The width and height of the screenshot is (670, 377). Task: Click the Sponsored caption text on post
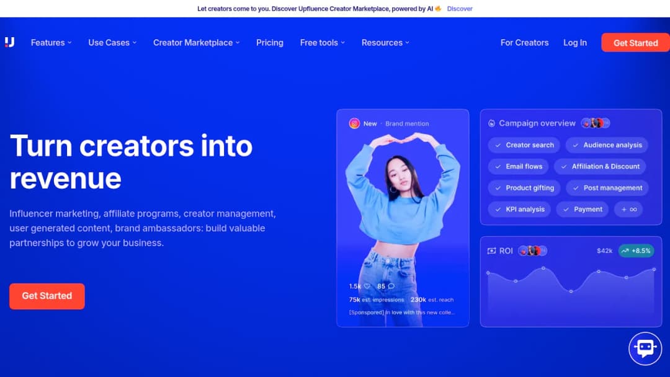[401, 313]
